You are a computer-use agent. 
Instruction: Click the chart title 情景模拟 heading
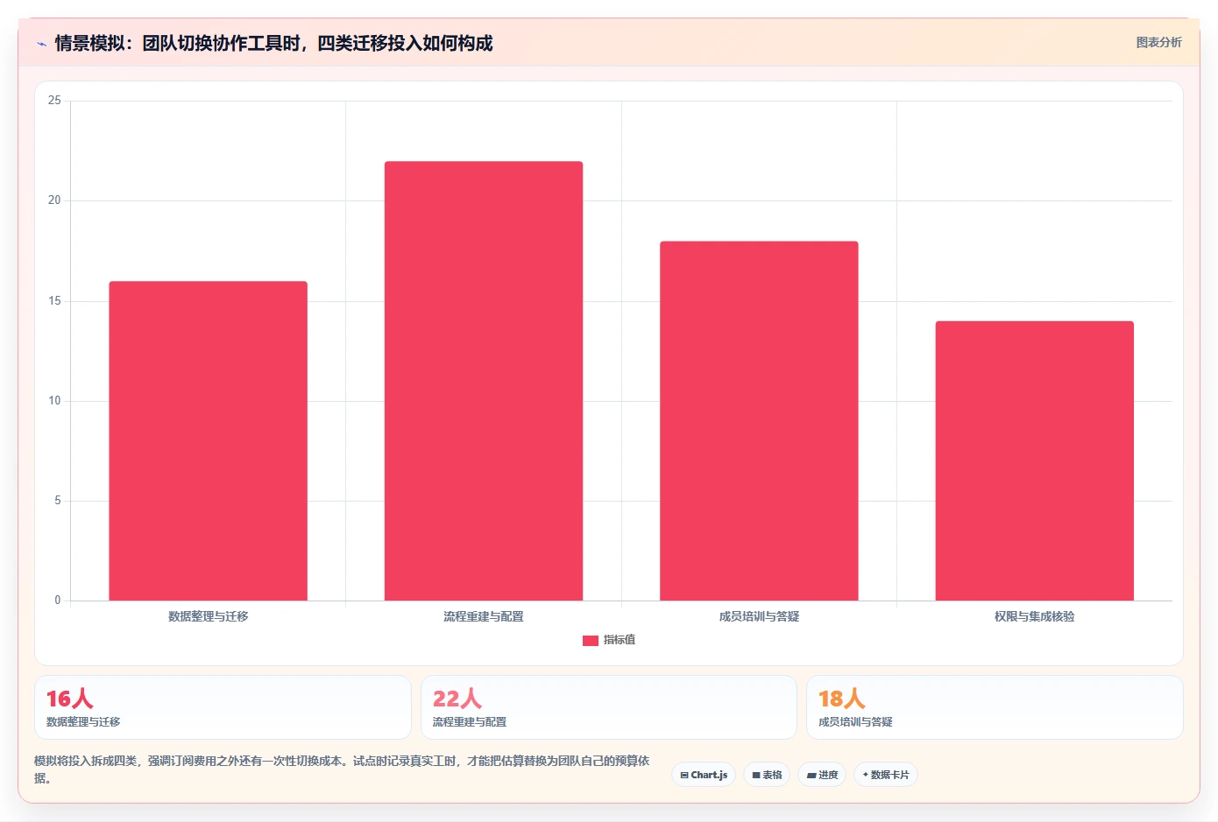[274, 43]
